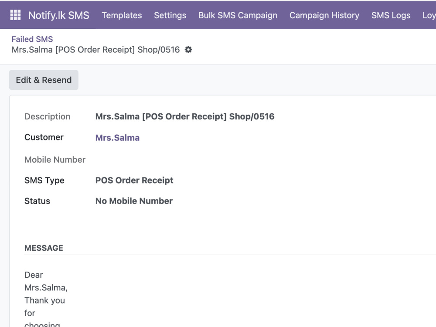Open Campaign History menu
Image resolution: width=436 pixels, height=327 pixels.
[x=324, y=15]
